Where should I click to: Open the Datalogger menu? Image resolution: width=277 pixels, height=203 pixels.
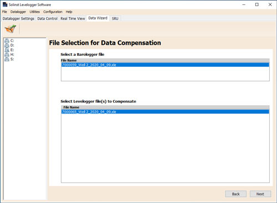[x=18, y=12]
